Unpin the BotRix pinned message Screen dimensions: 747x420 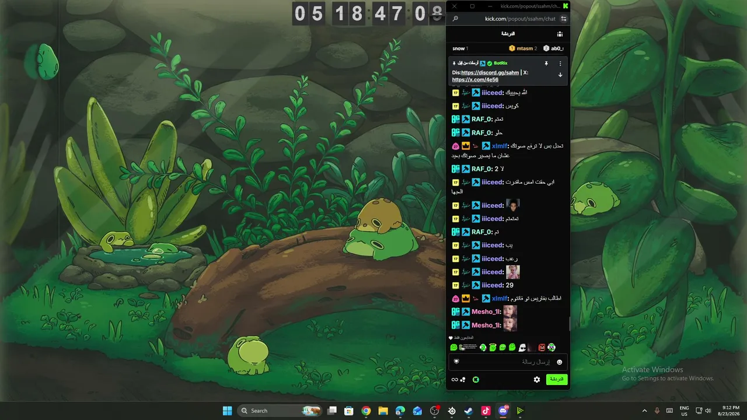click(x=546, y=63)
